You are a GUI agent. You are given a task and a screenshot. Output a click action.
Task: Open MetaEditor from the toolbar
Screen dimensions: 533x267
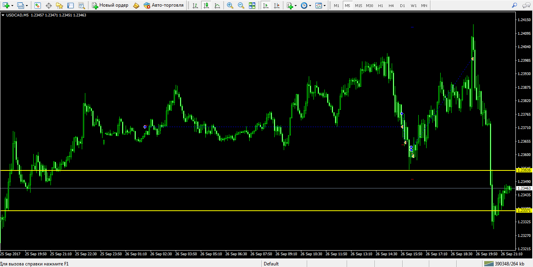tap(136, 5)
